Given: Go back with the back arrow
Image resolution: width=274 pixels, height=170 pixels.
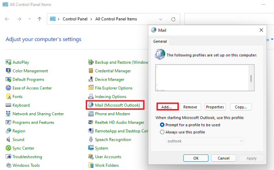Looking at the screenshot, I should point(7,19).
